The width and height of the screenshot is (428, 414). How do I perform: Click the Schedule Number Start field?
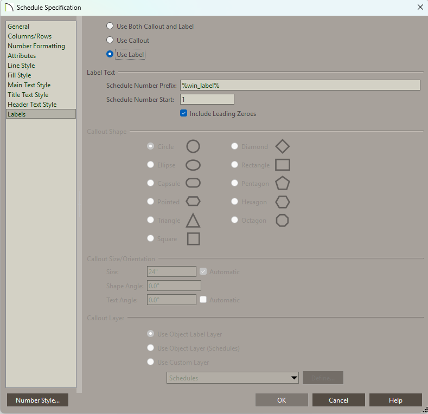click(207, 99)
